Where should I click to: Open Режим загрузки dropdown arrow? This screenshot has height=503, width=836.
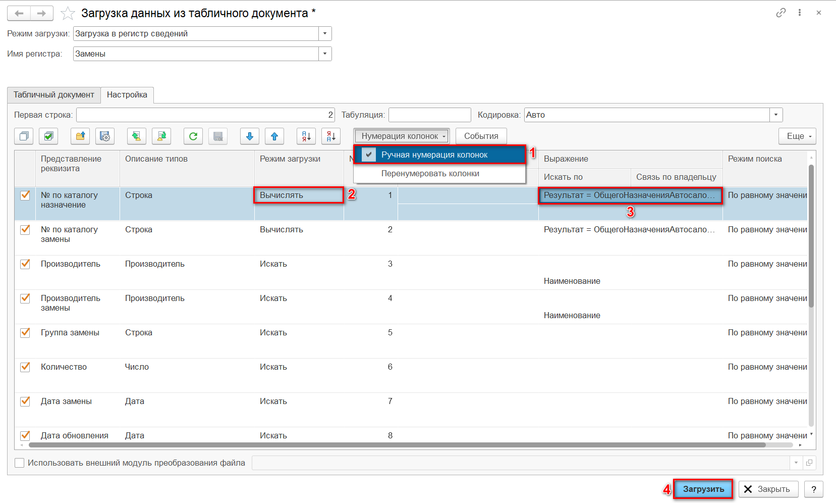tap(325, 34)
